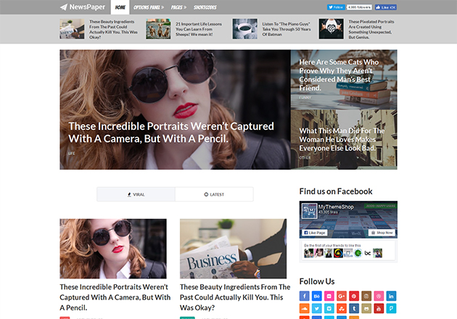Open the Dribbble social icon
The width and height of the screenshot is (457, 319).
379,296
